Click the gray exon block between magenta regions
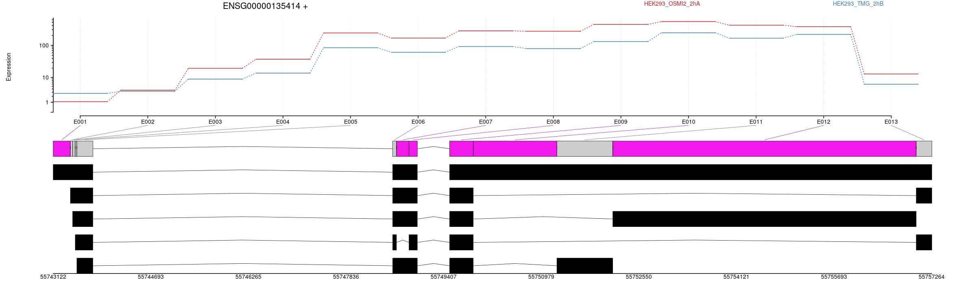This screenshot has width=976, height=284. [585, 148]
